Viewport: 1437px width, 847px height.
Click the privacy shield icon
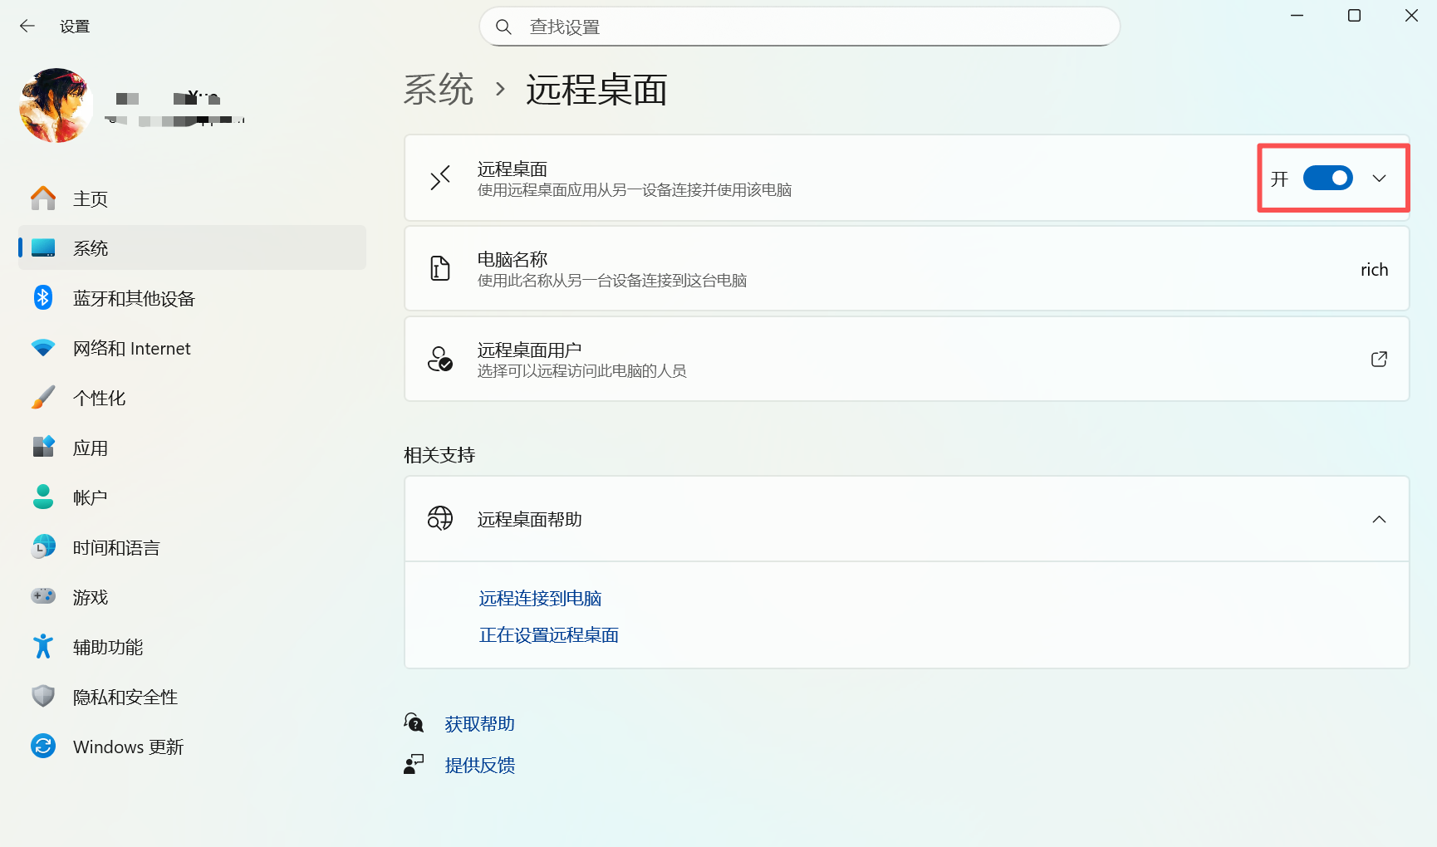(x=43, y=697)
